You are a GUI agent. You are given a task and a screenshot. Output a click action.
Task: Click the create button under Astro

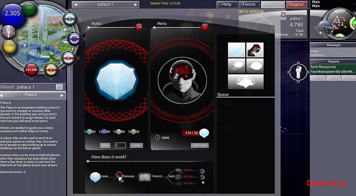click(x=136, y=145)
